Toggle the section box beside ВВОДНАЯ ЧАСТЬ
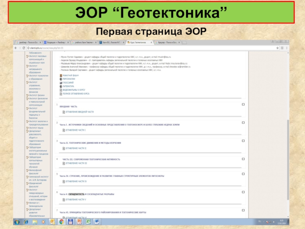 242,104
